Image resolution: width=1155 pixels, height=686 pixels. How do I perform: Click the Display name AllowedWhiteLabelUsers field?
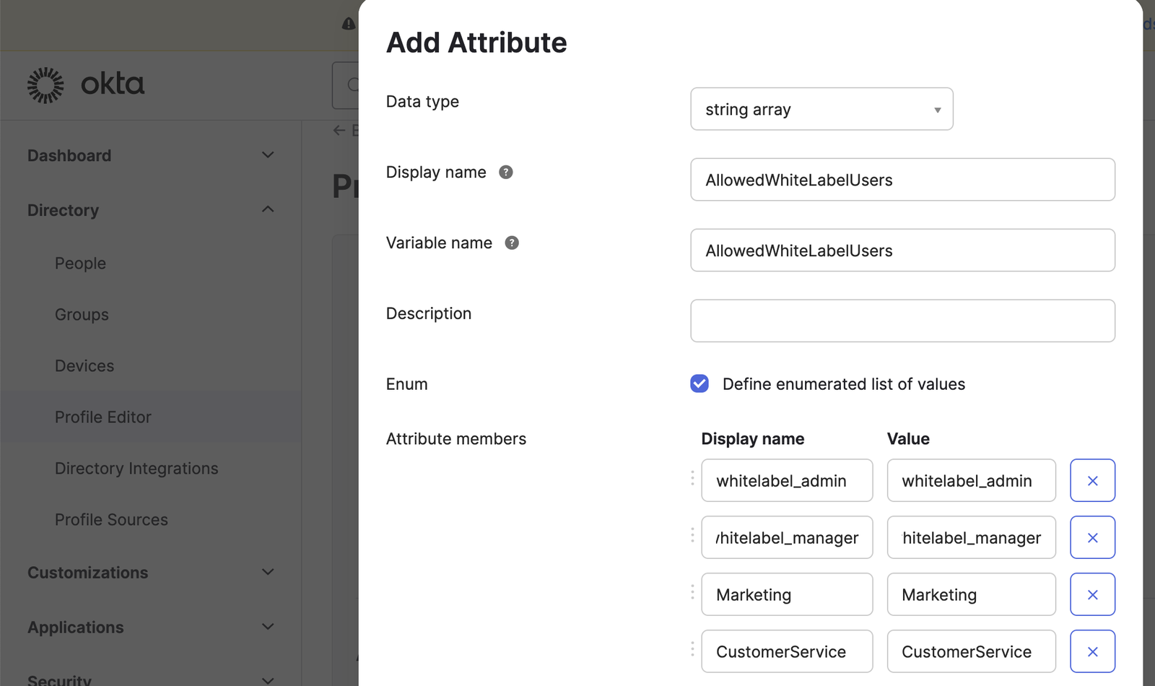[x=902, y=180]
